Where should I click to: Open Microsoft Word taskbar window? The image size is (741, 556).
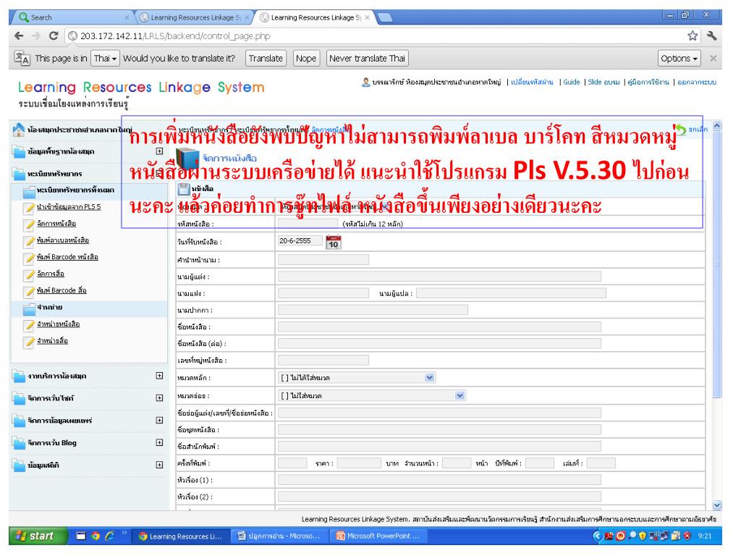click(x=280, y=536)
